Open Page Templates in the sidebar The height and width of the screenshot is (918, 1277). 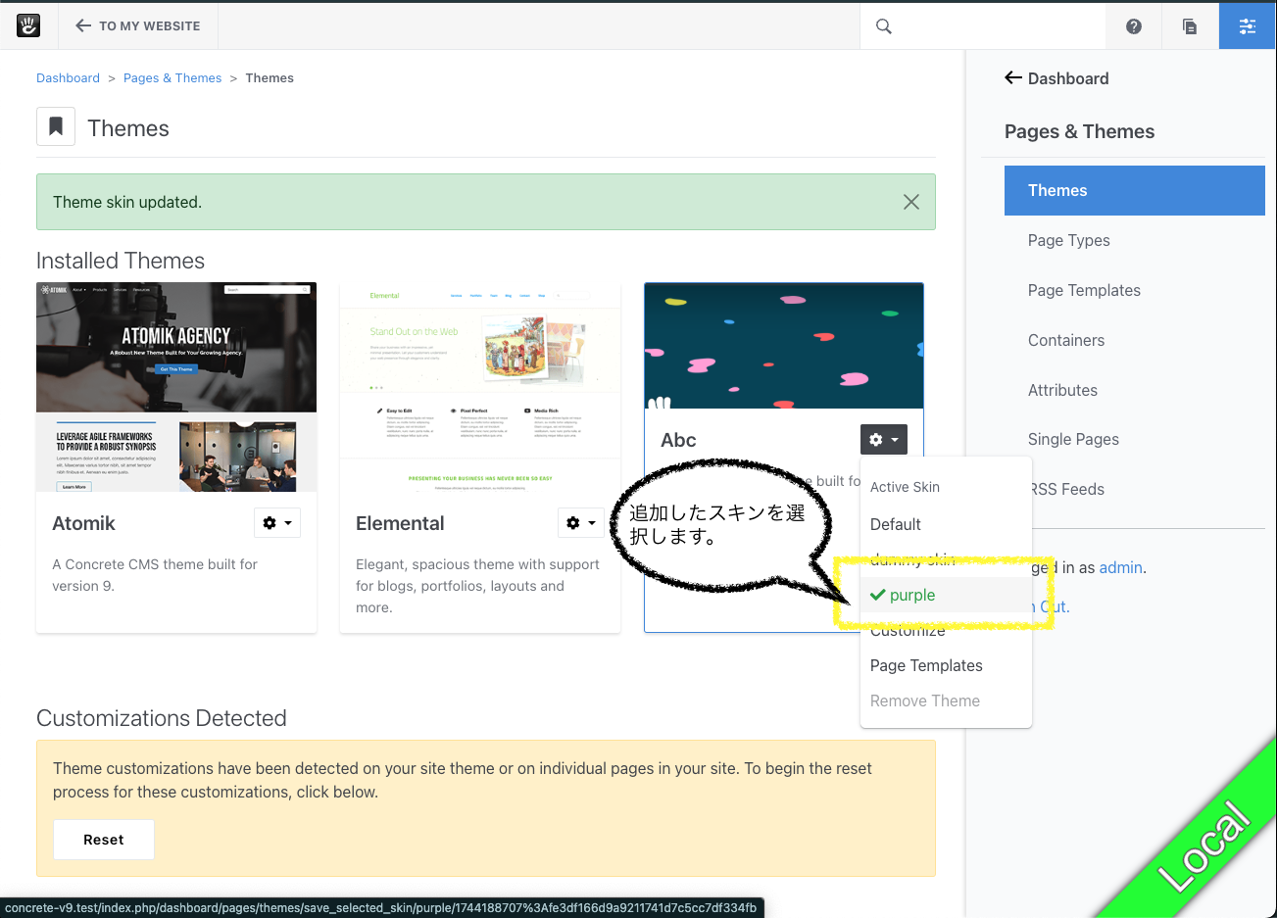point(1084,290)
